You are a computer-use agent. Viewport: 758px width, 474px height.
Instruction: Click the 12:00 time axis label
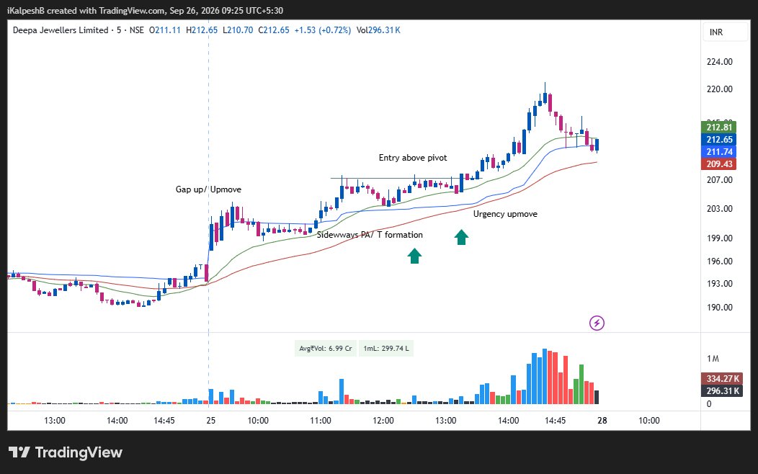(x=383, y=421)
